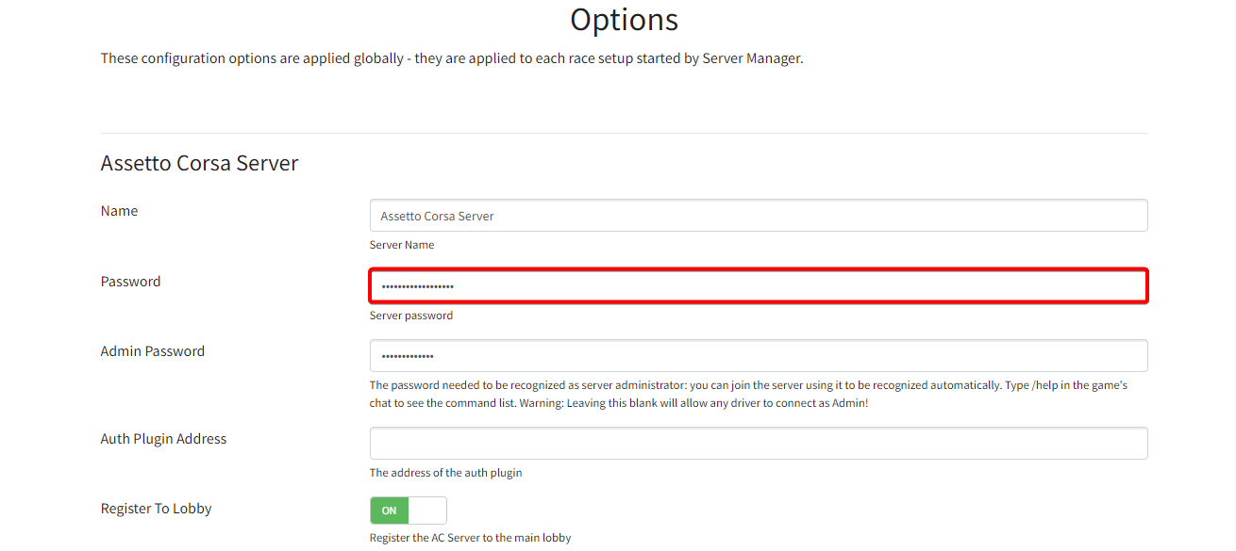The image size is (1236, 551).
Task: Click the "Auth Plugin Address" label
Action: coord(163,439)
